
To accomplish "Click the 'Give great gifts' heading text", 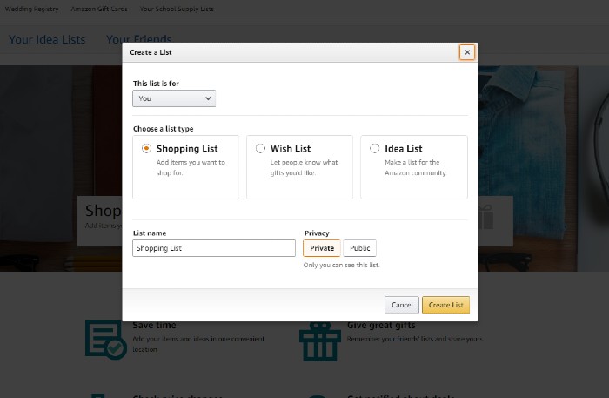I will coord(381,326).
